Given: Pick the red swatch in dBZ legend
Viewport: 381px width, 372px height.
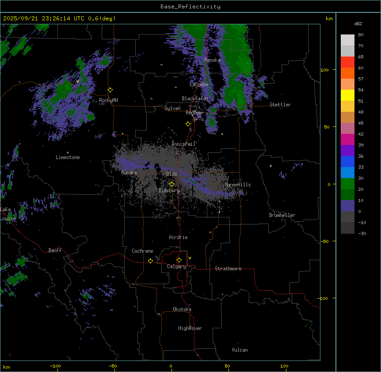Looking at the screenshot, I should point(347,62).
